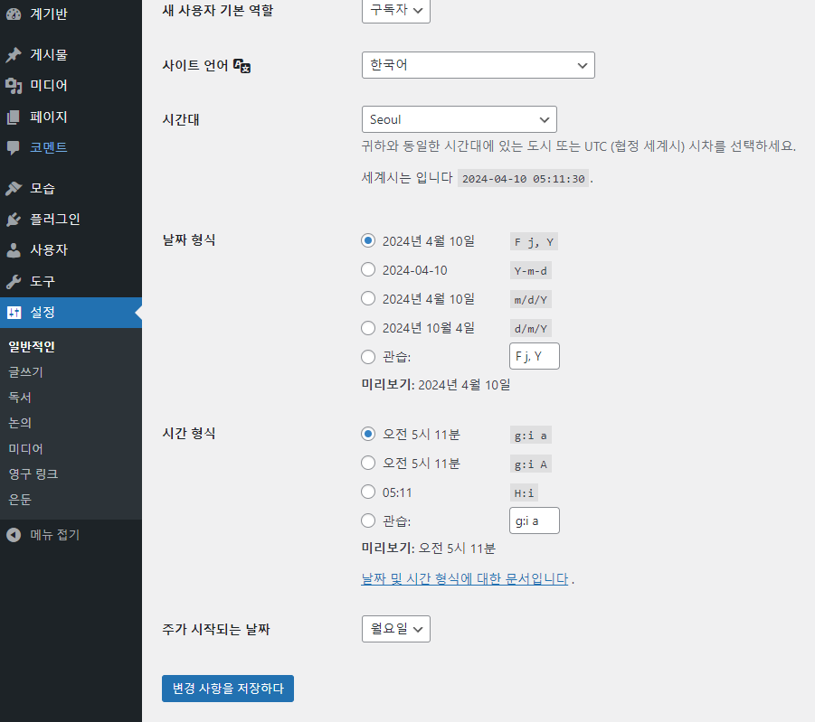Click the 계기반 dashboard icon

14,14
